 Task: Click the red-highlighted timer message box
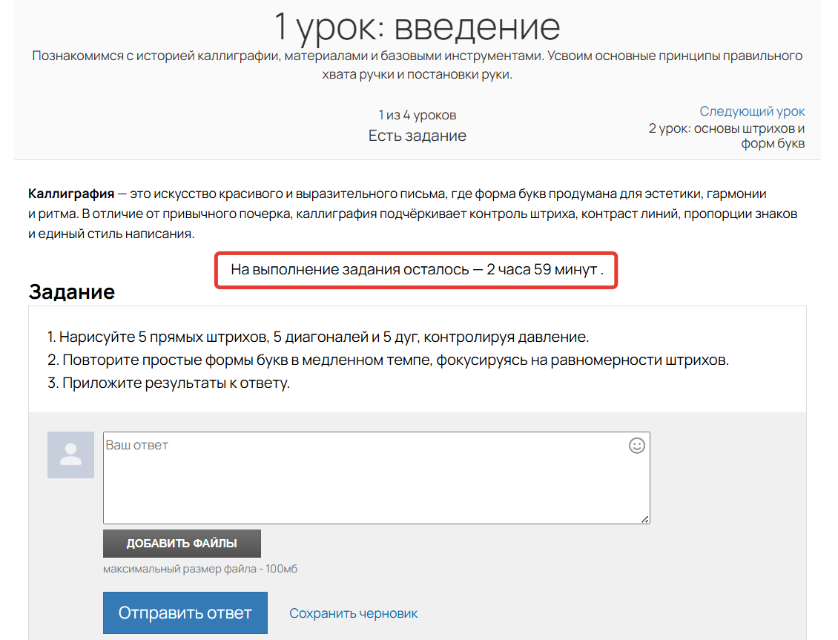coord(417,271)
